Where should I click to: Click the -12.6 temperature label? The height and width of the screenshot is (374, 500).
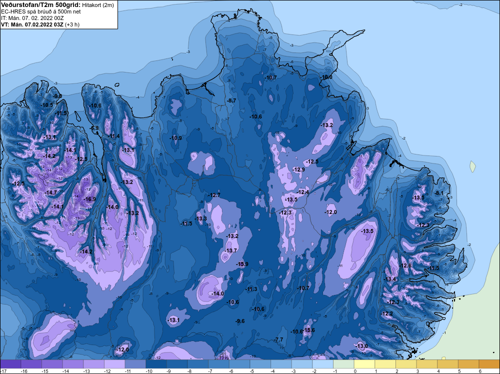point(405,265)
